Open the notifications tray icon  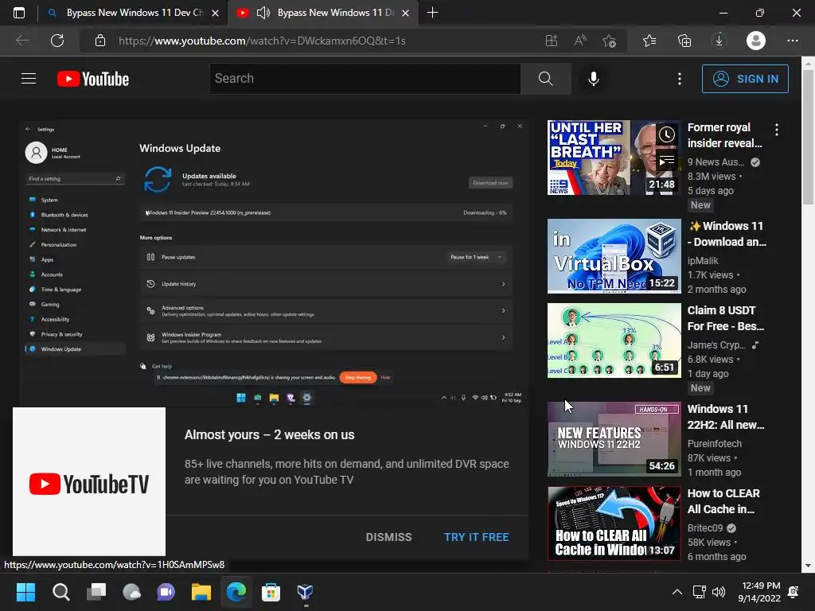point(794,592)
